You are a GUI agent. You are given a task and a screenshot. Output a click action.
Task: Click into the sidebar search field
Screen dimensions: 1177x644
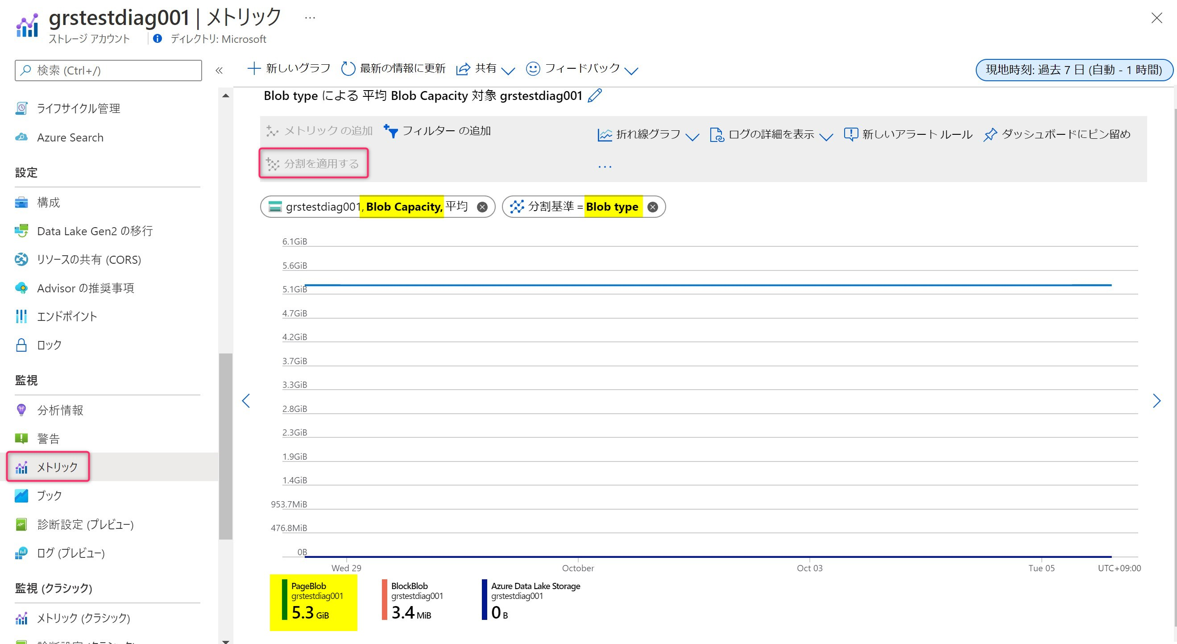(108, 71)
